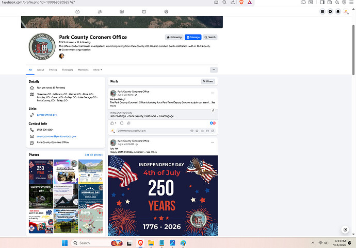The image size is (356, 248).
Task: Open the hiring post's three-dot menu
Action: click(x=213, y=93)
